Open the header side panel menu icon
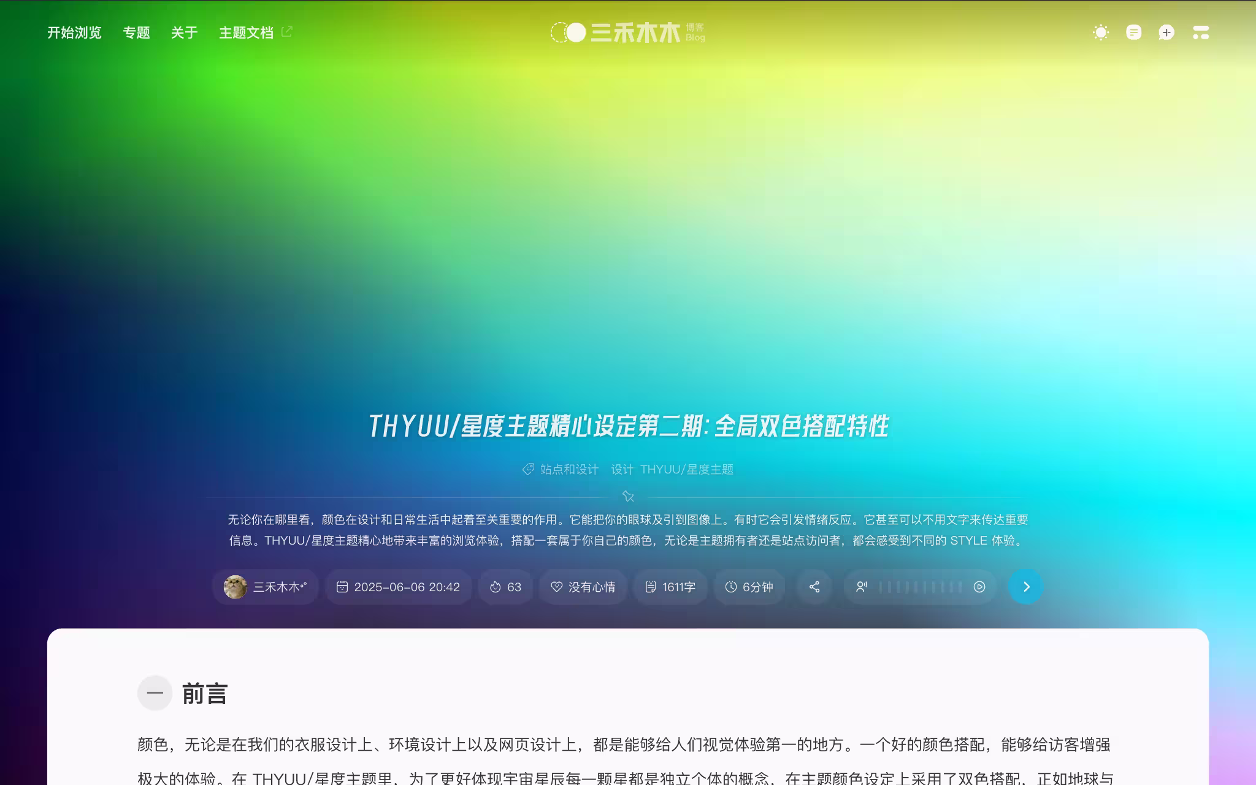 pyautogui.click(x=1200, y=33)
